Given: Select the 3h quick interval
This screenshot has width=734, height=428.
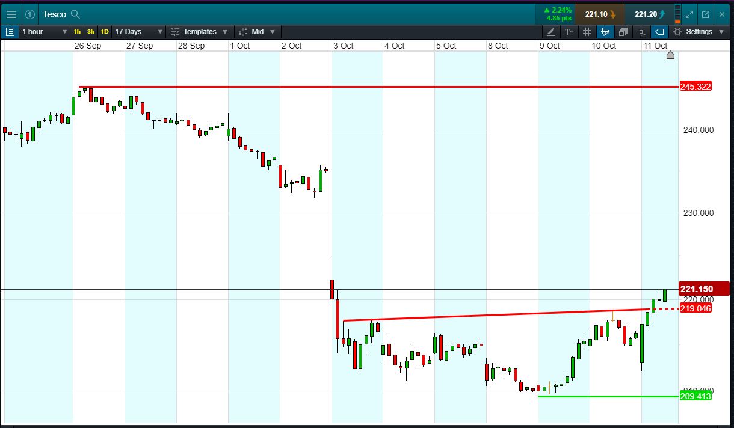Looking at the screenshot, I should click(91, 31).
